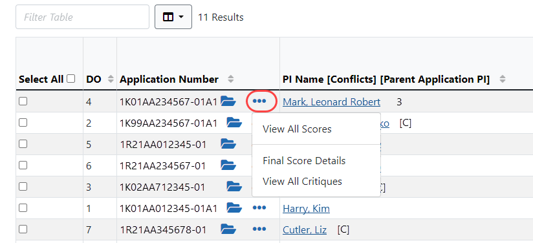Check the row for 1K01AA012345-01A1
Screen dimensions: 533x243
pos(23,208)
